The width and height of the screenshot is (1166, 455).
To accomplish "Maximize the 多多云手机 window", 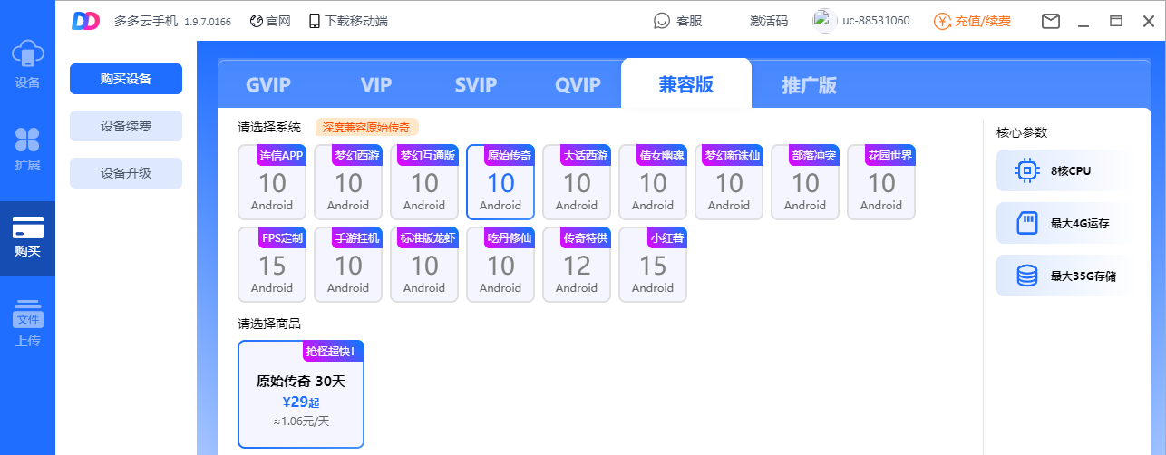I will 1116,21.
